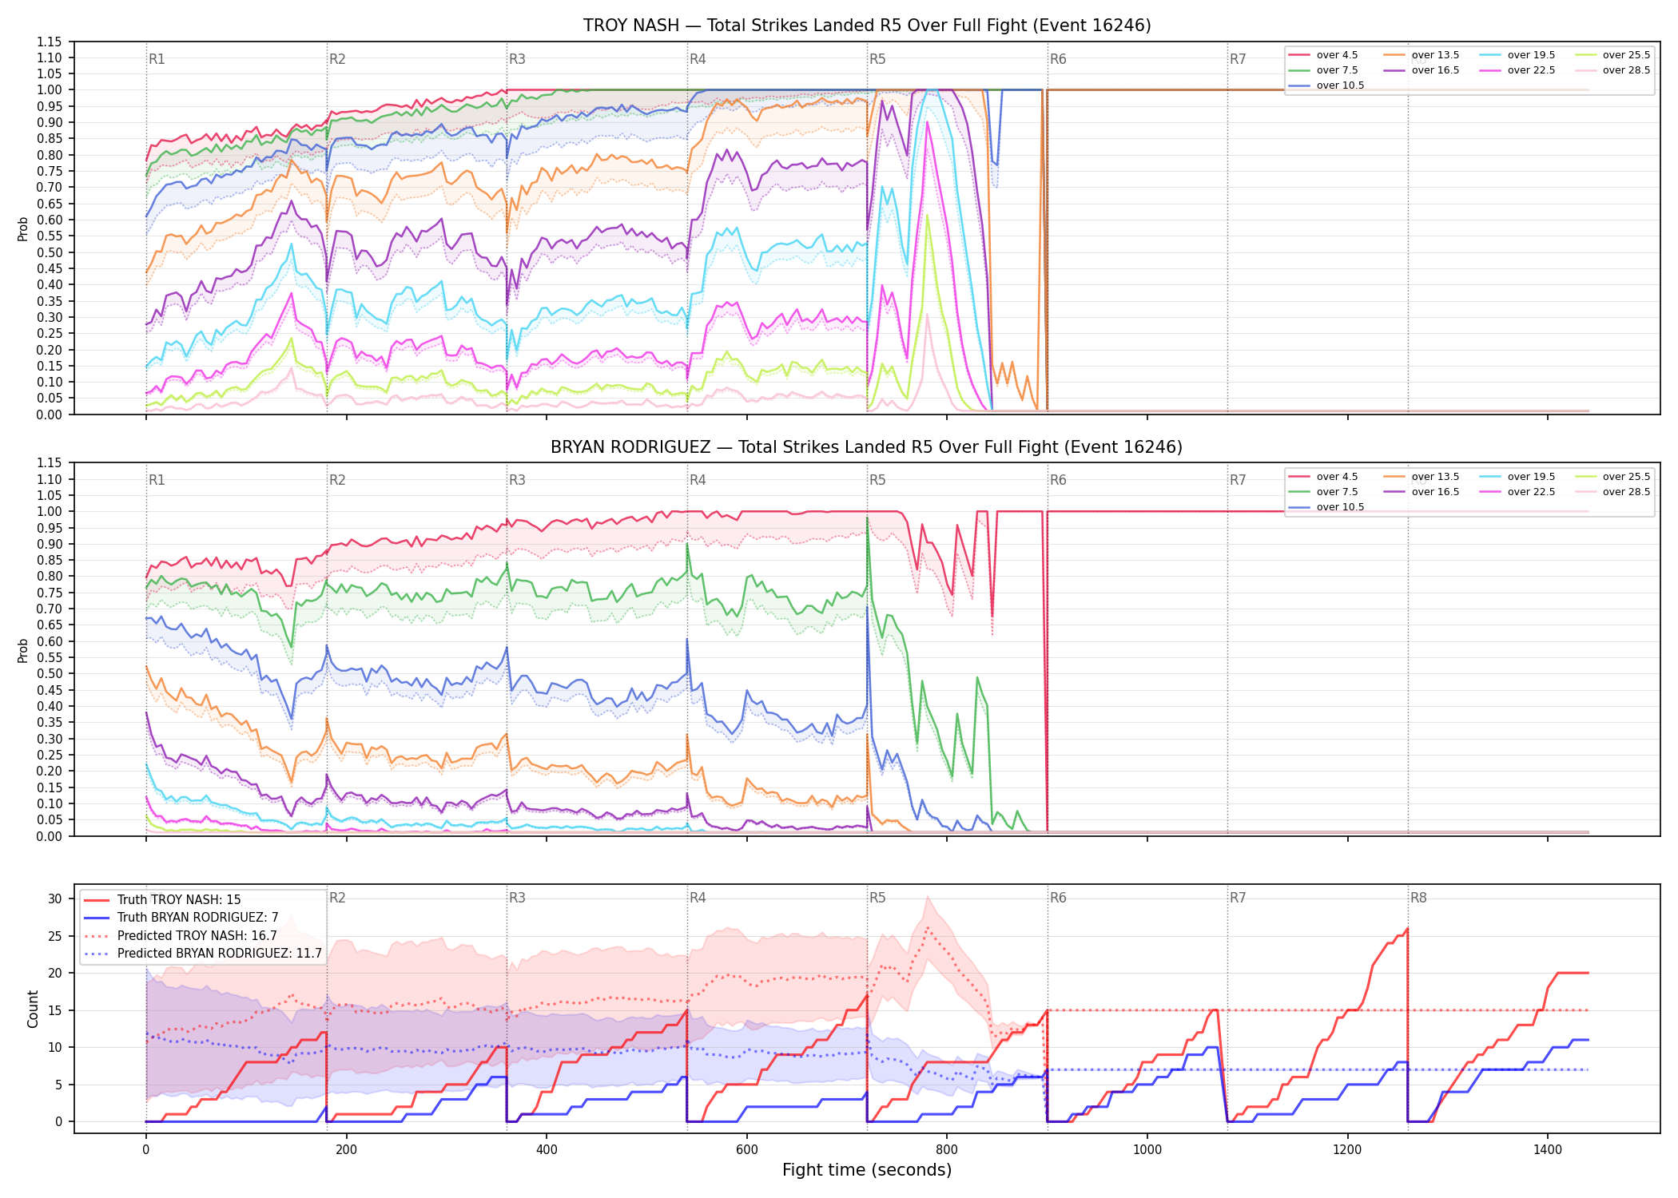Click the 'Prob' label of Troy Nash chart
This screenshot has height=1198, width=1678.
[22, 228]
